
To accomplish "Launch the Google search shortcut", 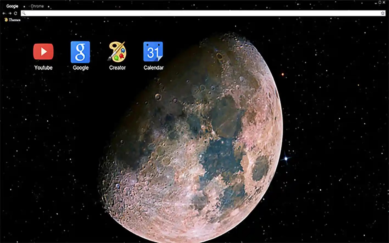I will [x=80, y=52].
